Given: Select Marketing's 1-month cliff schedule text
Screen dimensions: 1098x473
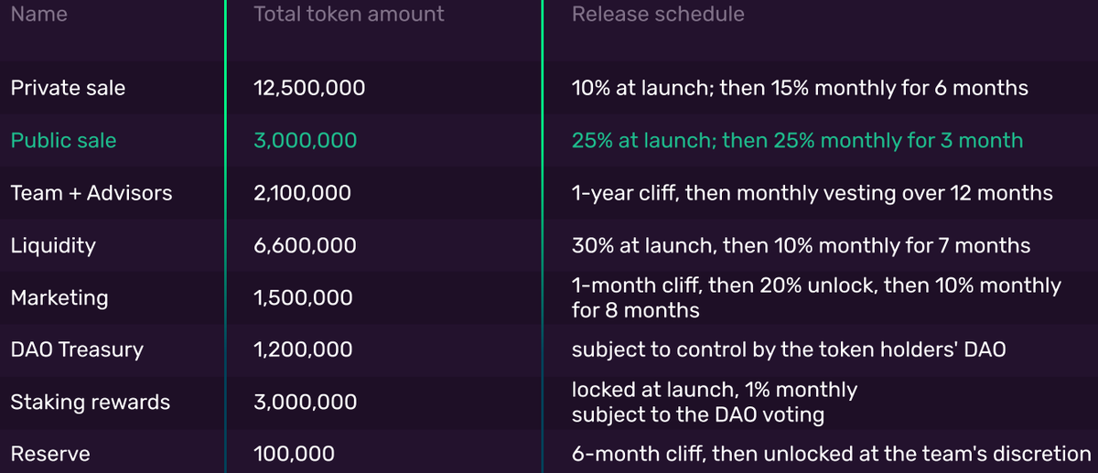Looking at the screenshot, I should [816, 298].
